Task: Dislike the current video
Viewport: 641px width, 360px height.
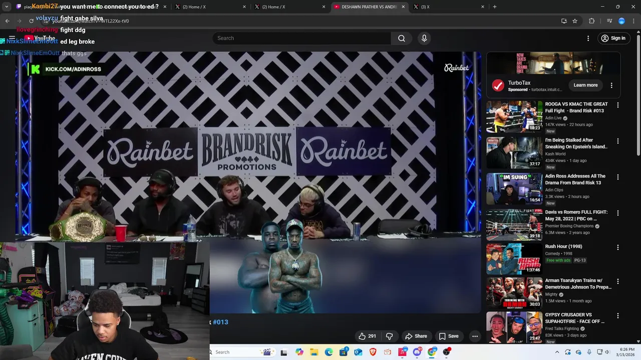Action: pyautogui.click(x=389, y=336)
